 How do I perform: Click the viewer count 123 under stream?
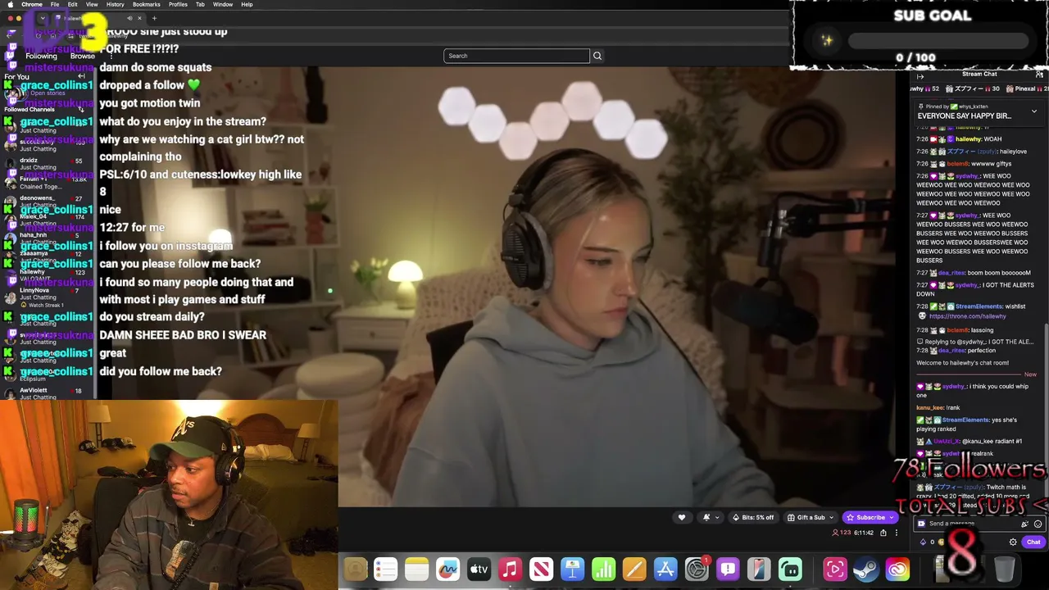[842, 533]
